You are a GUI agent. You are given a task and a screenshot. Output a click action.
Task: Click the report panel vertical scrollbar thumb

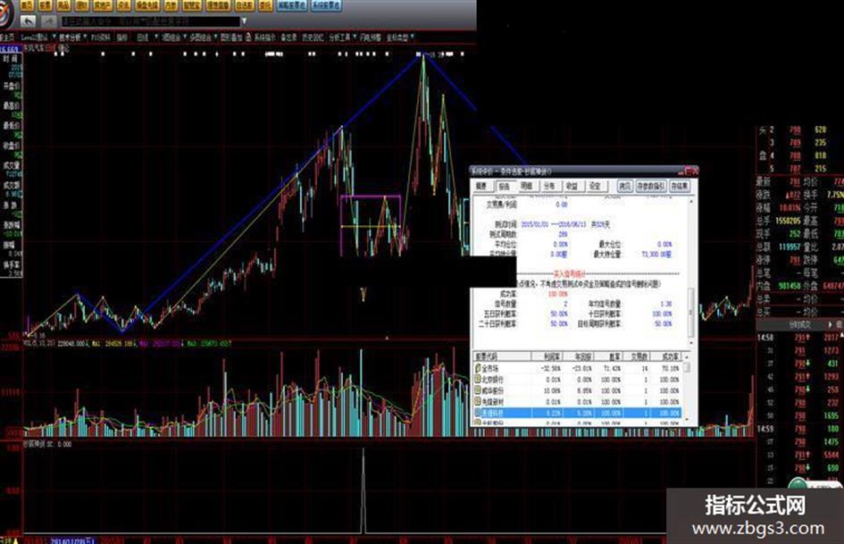point(691,313)
